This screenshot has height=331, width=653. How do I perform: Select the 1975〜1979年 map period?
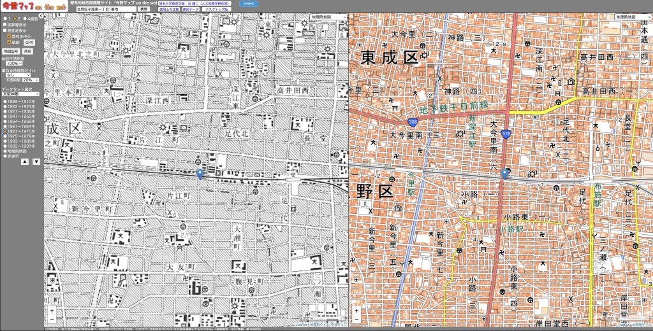(4, 135)
